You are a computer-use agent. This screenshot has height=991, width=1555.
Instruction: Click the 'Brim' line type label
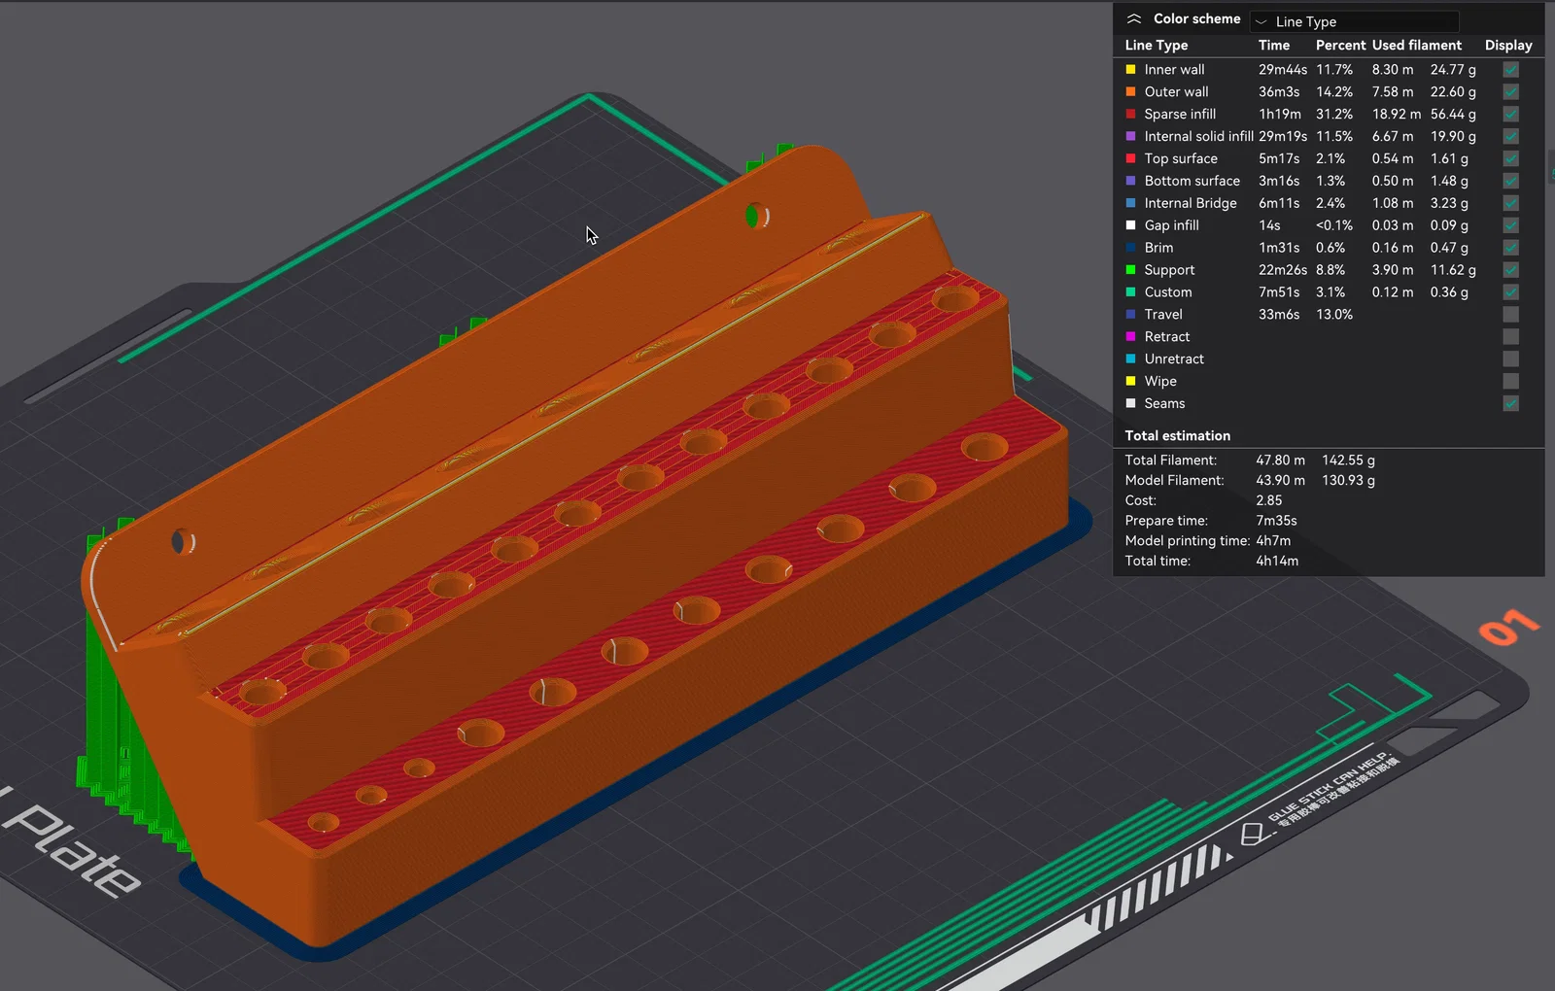click(1158, 249)
